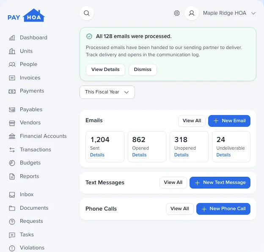Open Budgets from sidebar
This screenshot has height=252, width=264.
pyautogui.click(x=30, y=163)
